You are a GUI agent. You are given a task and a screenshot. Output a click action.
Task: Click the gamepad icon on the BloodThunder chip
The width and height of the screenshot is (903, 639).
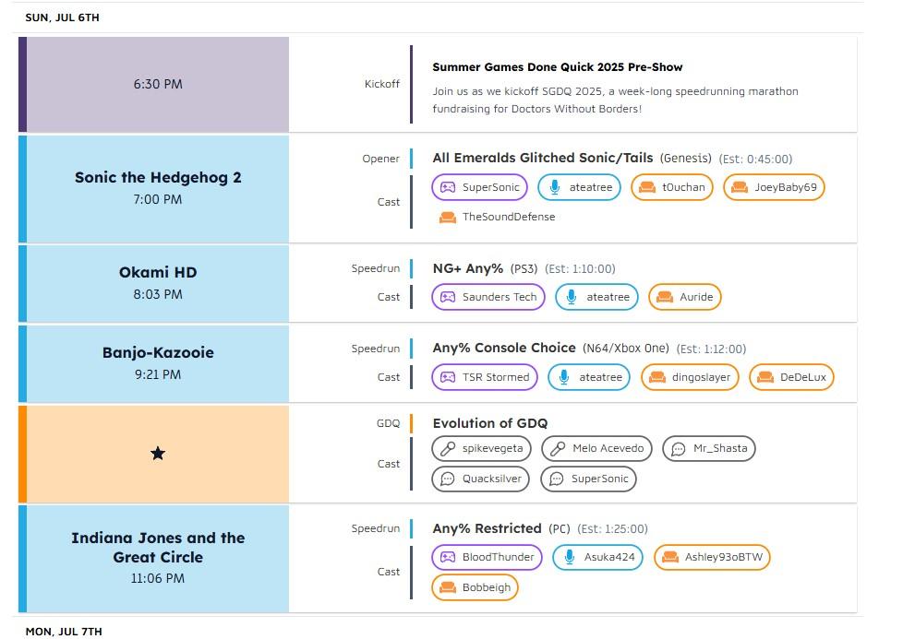pyautogui.click(x=448, y=557)
